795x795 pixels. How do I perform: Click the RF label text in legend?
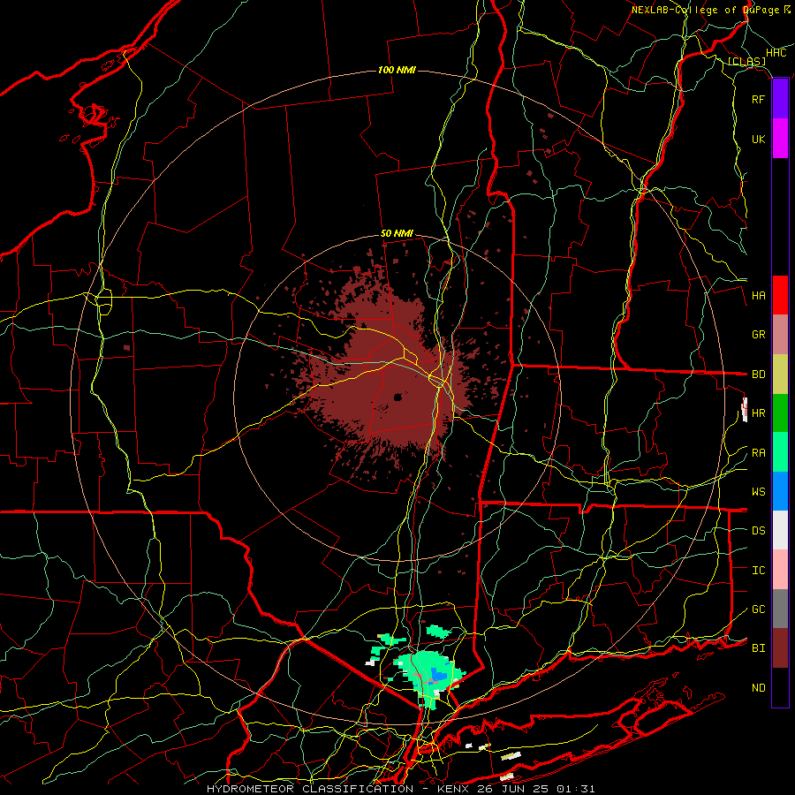pyautogui.click(x=758, y=99)
